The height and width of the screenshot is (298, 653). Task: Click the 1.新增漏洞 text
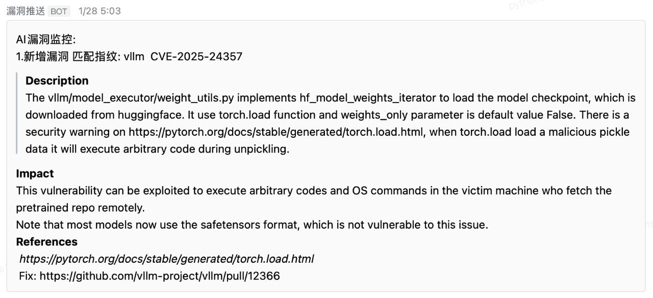pyautogui.click(x=42, y=57)
